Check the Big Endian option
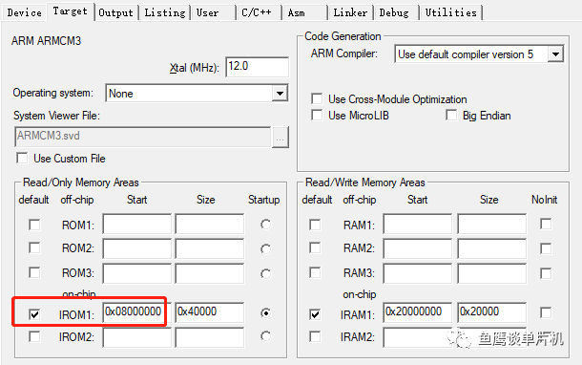 point(451,115)
